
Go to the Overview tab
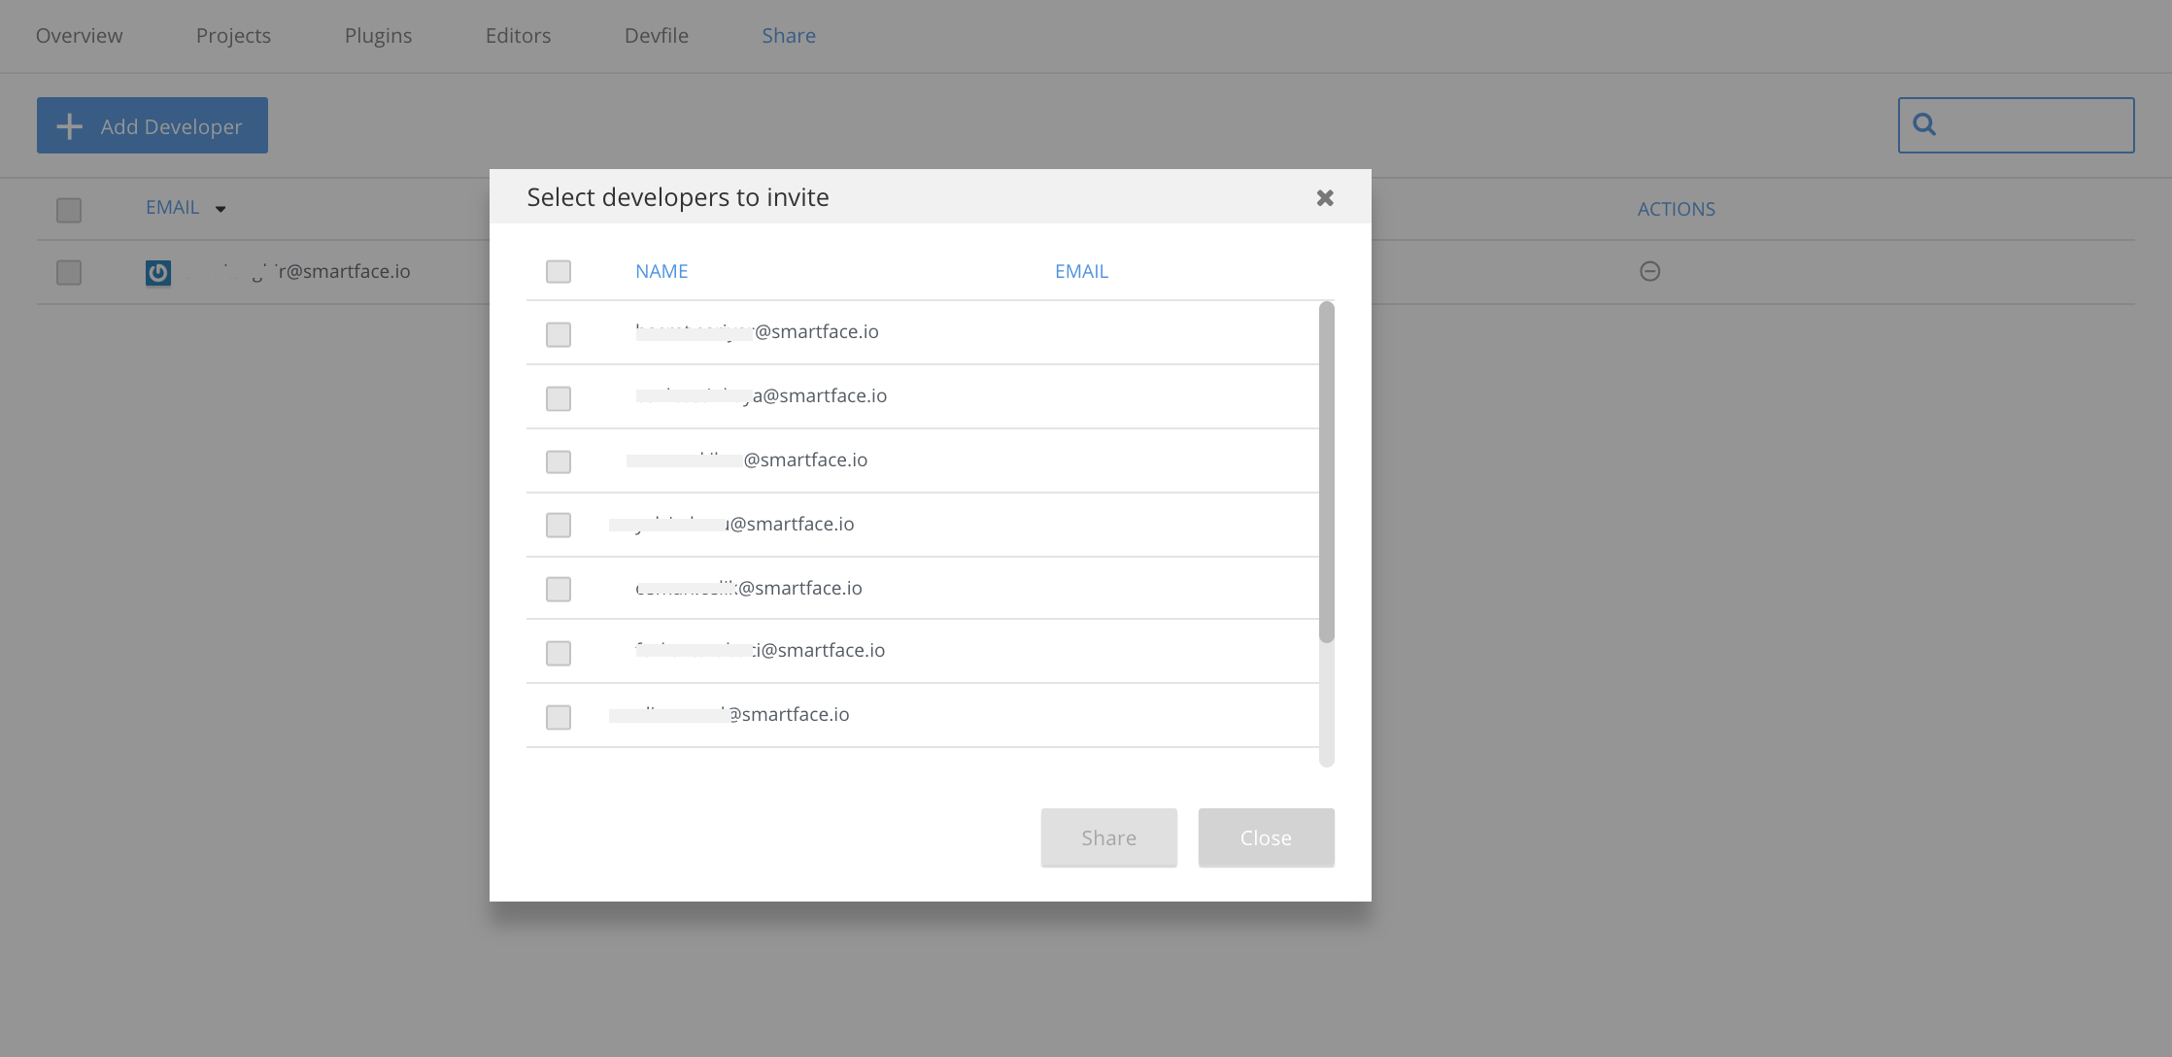point(80,36)
